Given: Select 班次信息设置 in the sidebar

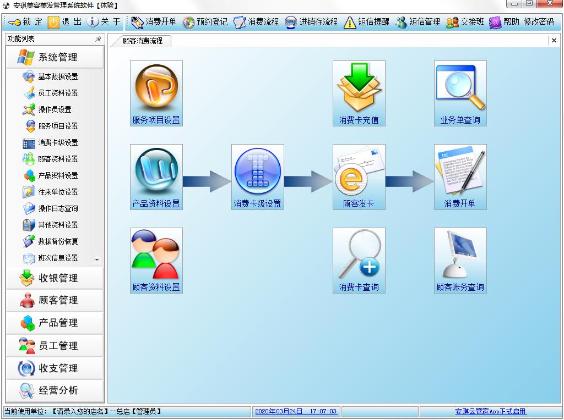Looking at the screenshot, I should (x=50, y=258).
